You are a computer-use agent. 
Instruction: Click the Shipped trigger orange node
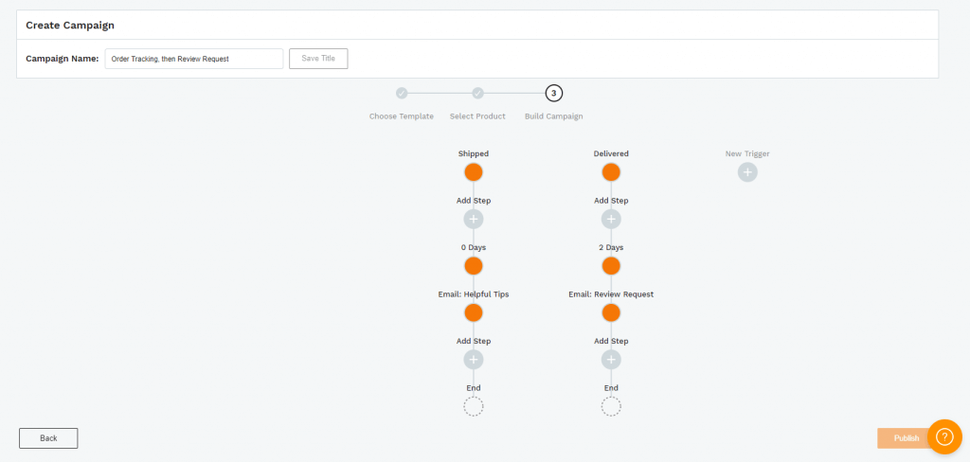tap(474, 172)
